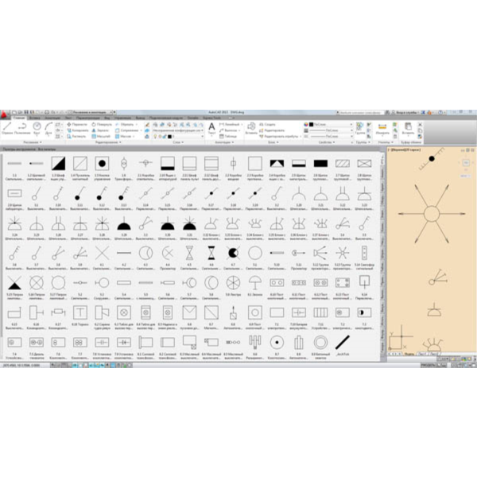Select the Полилиния tool
Image resolution: width=477 pixels, height=477 pixels.
22,128
